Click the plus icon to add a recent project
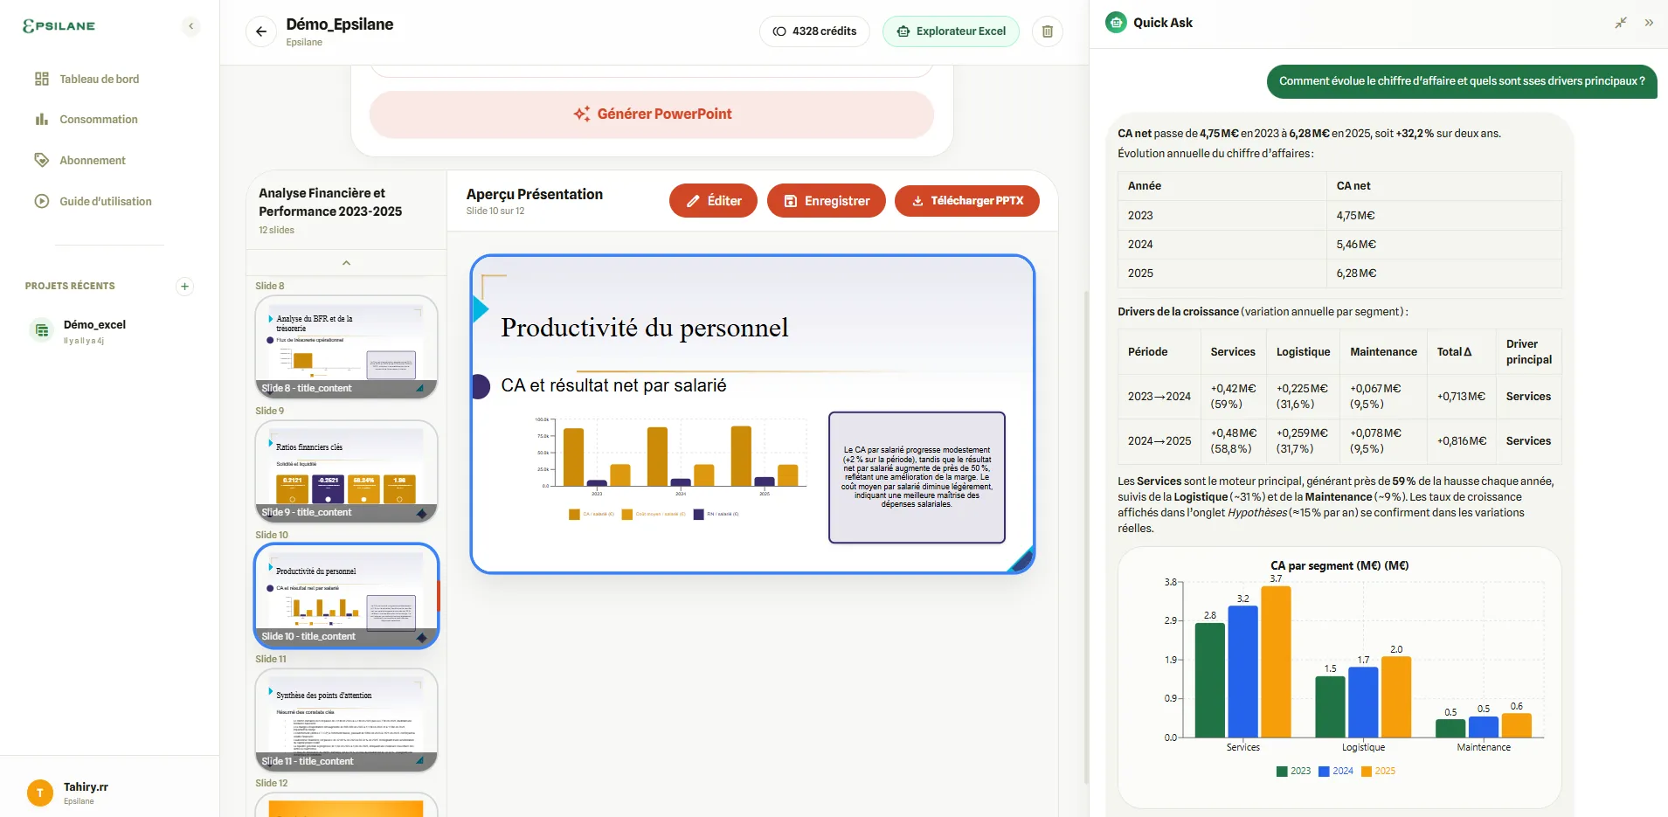 click(184, 286)
